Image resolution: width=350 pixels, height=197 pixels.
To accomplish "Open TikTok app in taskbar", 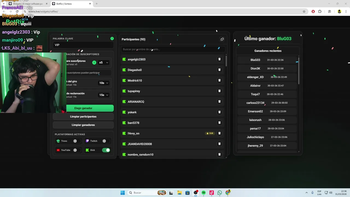I will click(211, 193).
